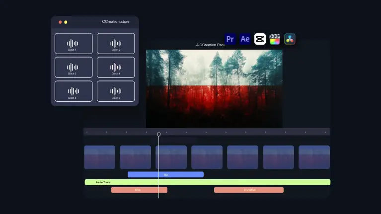Click the red close window dot
The width and height of the screenshot is (381, 214).
tap(60, 22)
